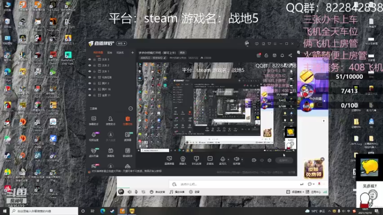Open the 弹幕助手 tool in the toolbox
383x215 pixels.
coord(94,121)
